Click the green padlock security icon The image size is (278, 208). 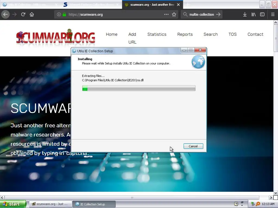click(64, 15)
